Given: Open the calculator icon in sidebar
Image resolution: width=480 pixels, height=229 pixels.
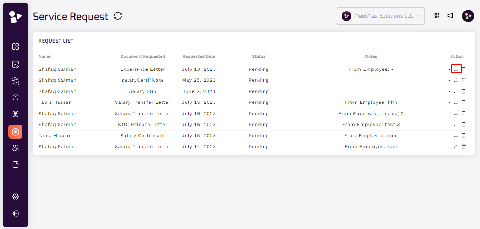Looking at the screenshot, I should pos(15,114).
